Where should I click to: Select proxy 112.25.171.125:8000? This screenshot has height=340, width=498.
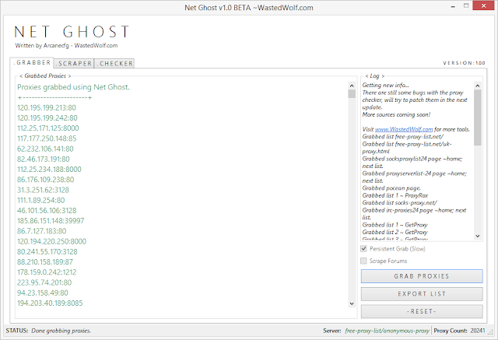click(x=48, y=128)
